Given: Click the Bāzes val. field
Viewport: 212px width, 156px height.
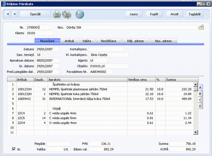Looking at the screenshot, I should [102, 149].
